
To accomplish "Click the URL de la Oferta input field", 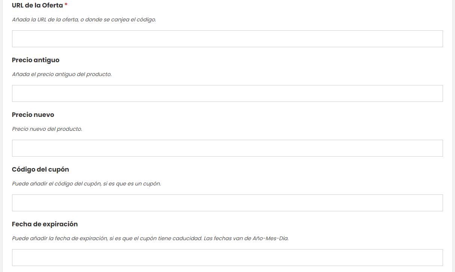I will [x=227, y=39].
